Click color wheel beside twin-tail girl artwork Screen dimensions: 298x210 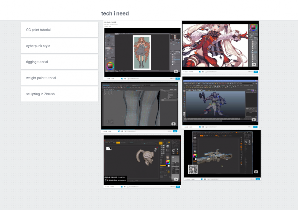click(x=253, y=27)
